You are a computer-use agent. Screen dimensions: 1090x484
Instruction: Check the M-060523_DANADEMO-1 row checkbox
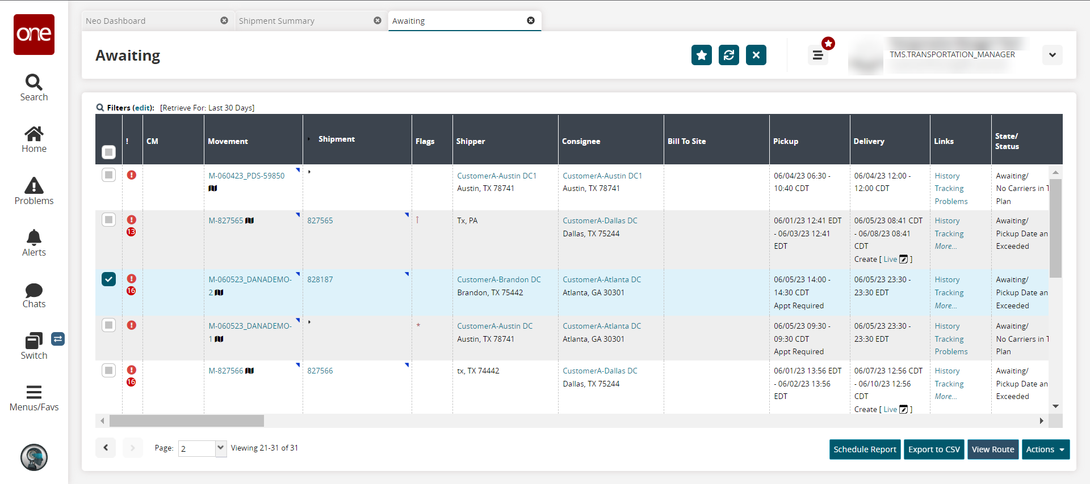tap(108, 325)
